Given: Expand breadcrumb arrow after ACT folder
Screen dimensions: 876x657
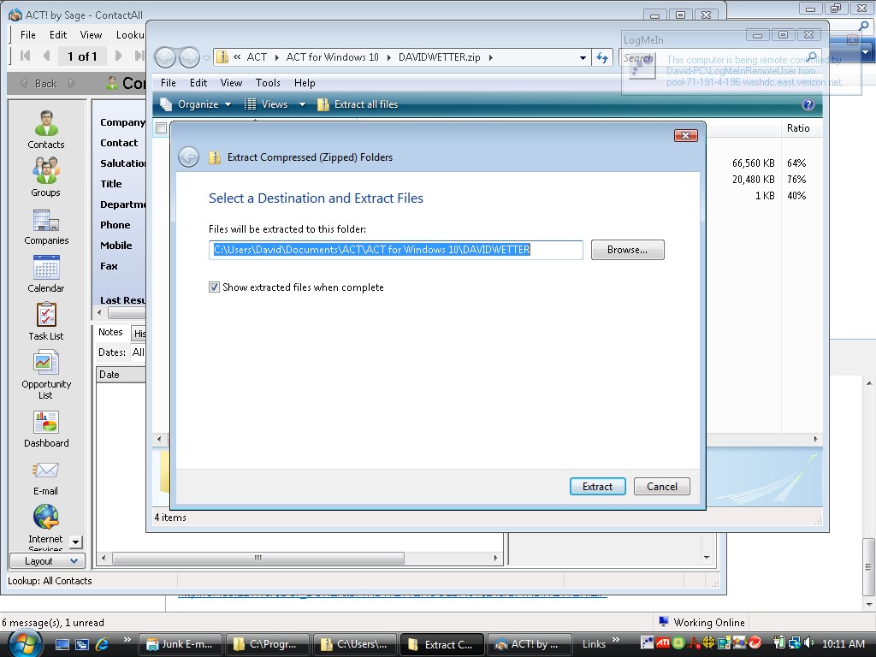Looking at the screenshot, I should pos(276,57).
